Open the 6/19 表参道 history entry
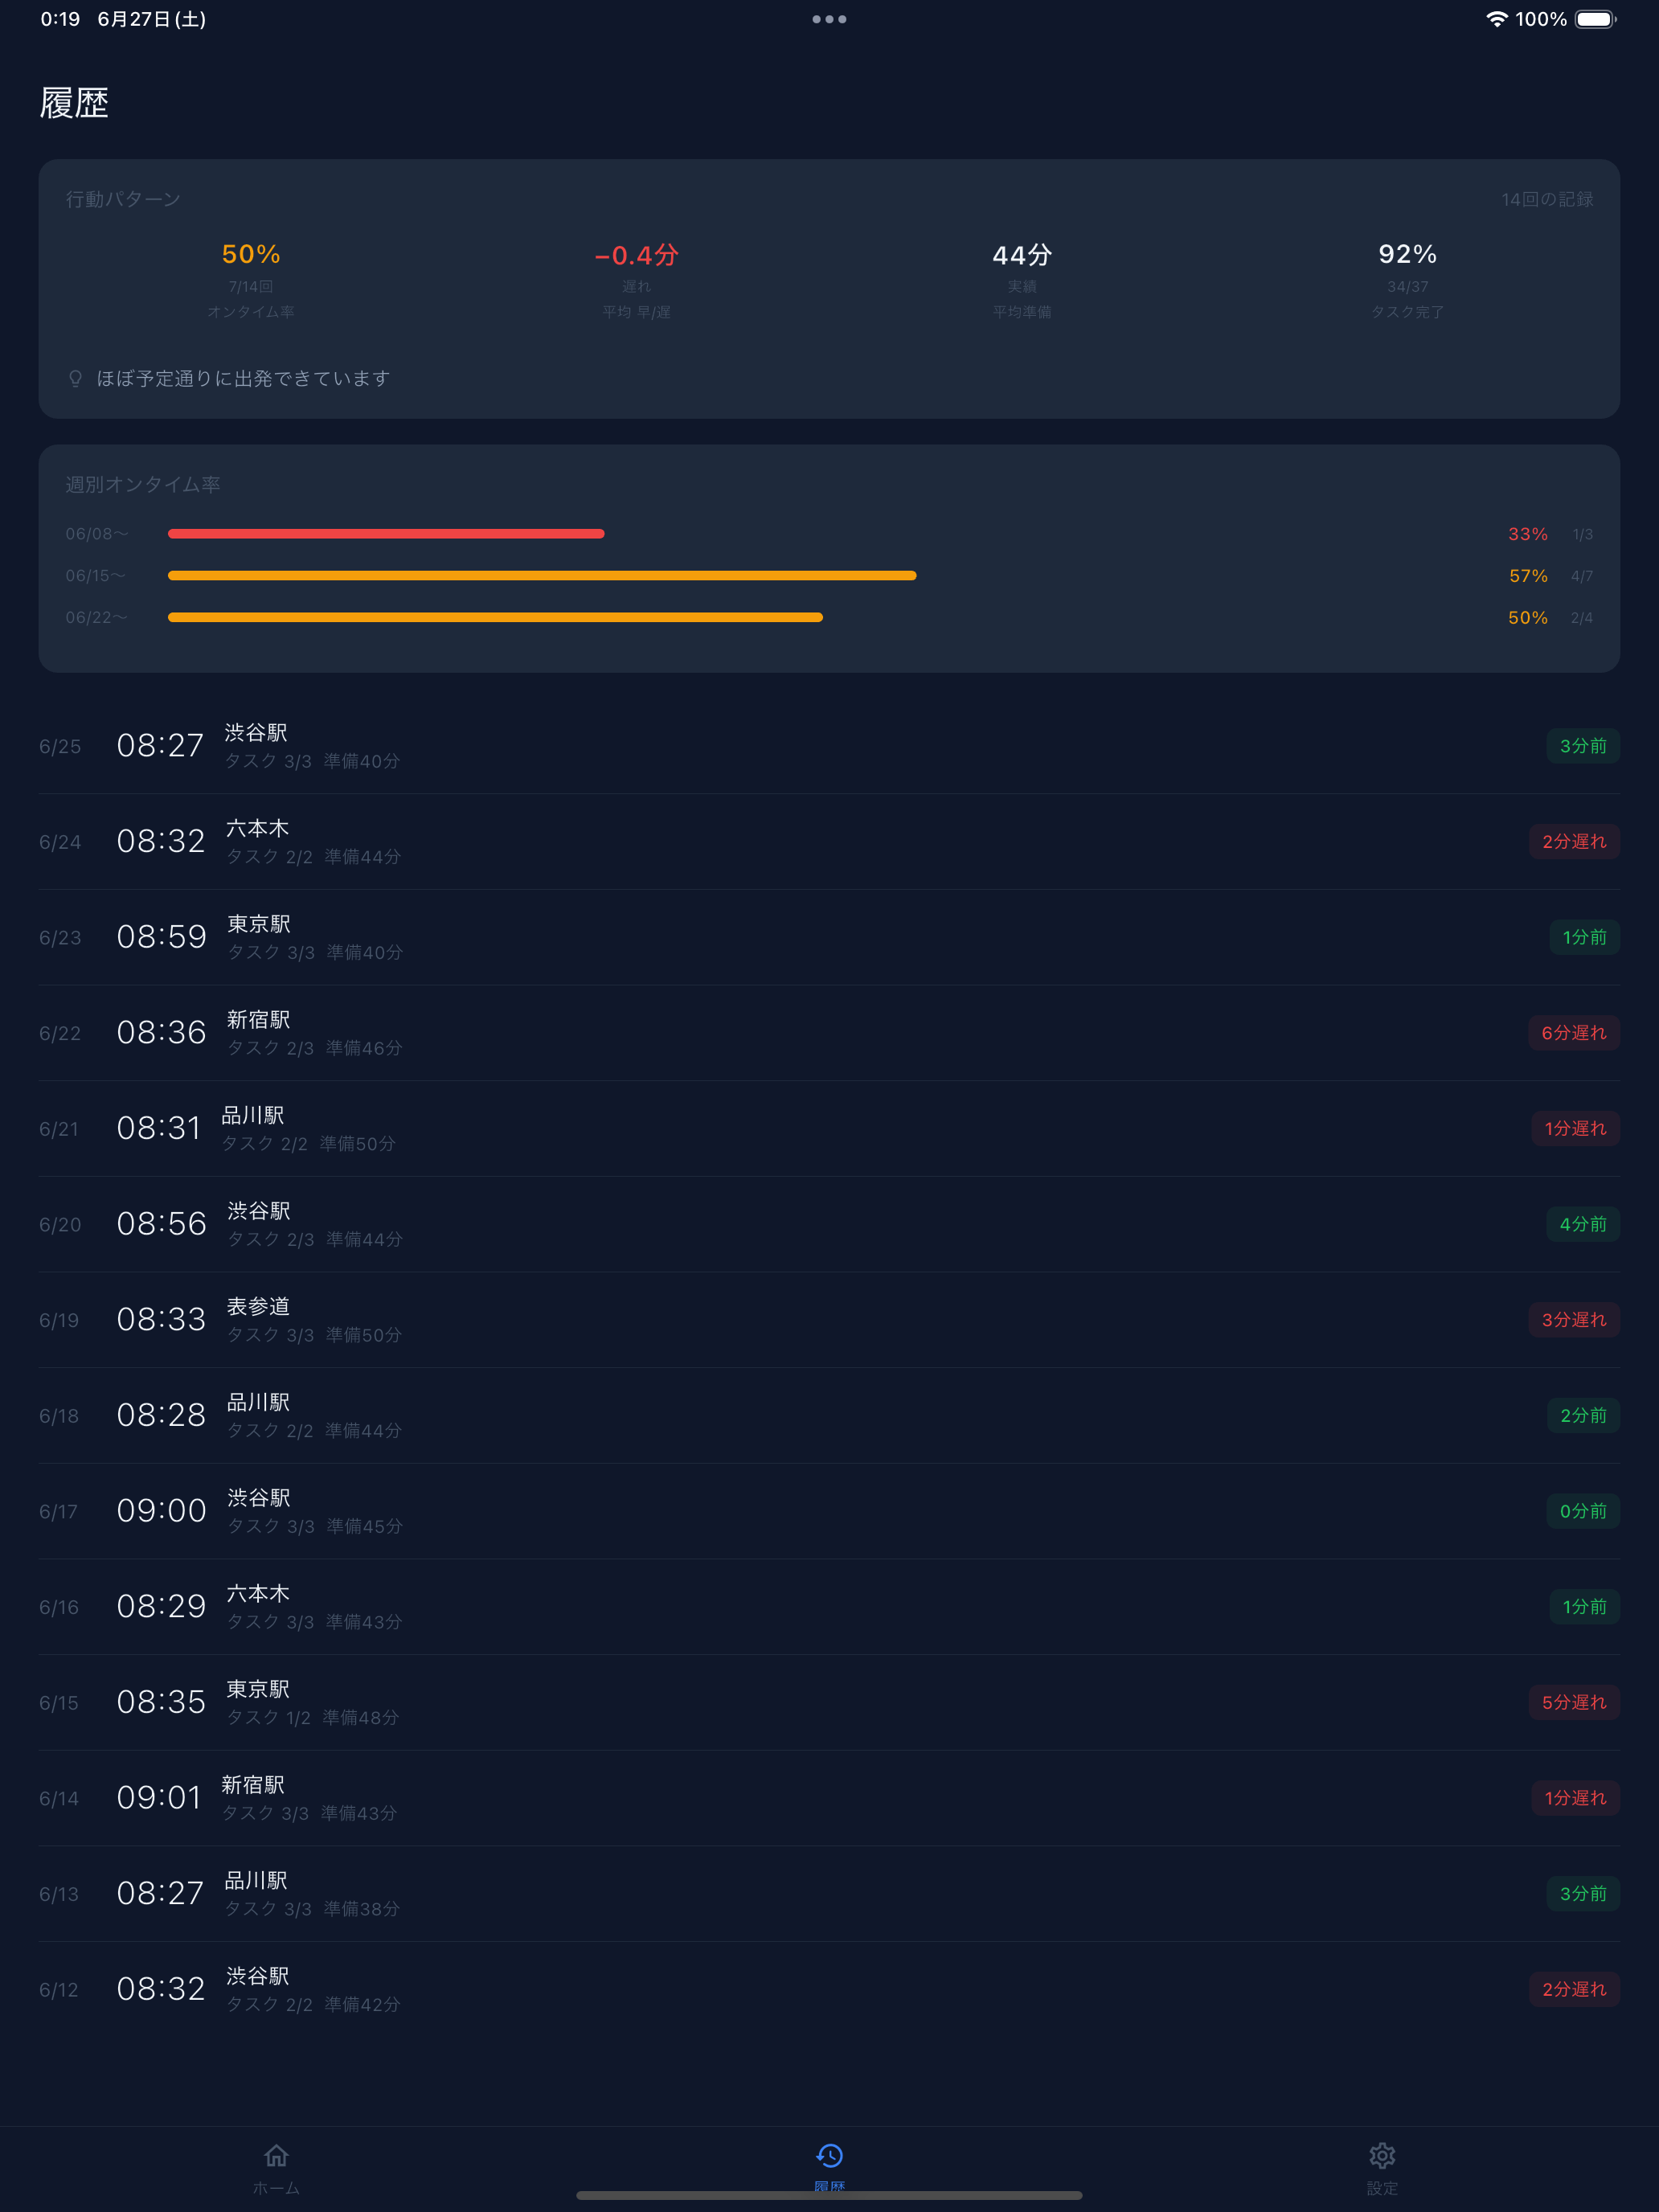1659x2212 pixels. pos(829,1320)
